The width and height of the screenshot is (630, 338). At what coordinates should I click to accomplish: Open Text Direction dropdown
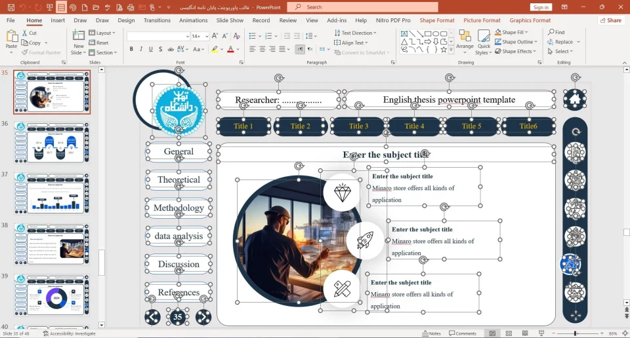click(x=355, y=33)
